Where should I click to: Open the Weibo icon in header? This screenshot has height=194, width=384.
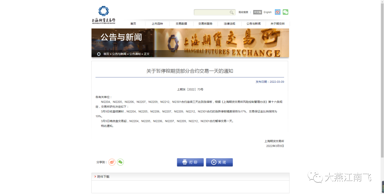click(x=277, y=12)
